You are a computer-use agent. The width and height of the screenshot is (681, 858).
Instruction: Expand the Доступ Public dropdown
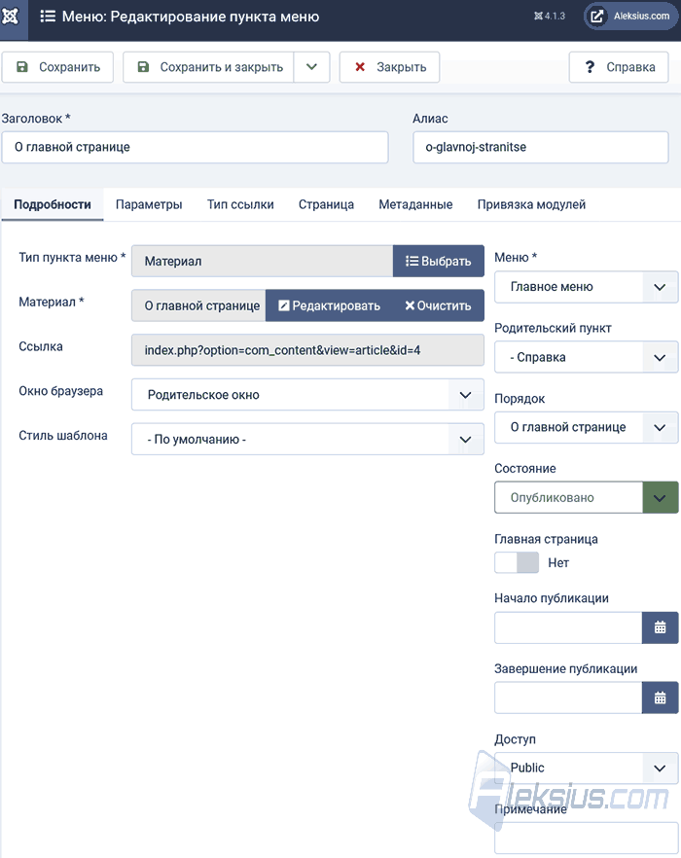(x=587, y=768)
